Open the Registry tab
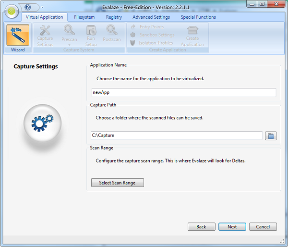 (x=114, y=17)
